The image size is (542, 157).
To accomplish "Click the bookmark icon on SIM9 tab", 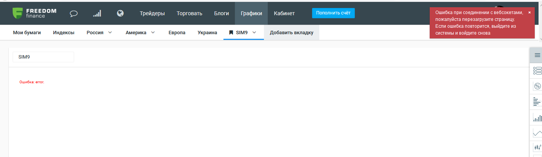I will [x=231, y=33].
